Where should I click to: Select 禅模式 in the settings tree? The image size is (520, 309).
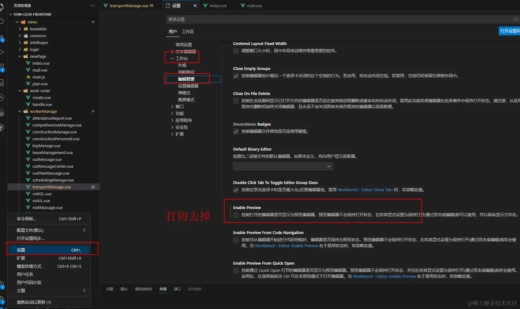[184, 93]
